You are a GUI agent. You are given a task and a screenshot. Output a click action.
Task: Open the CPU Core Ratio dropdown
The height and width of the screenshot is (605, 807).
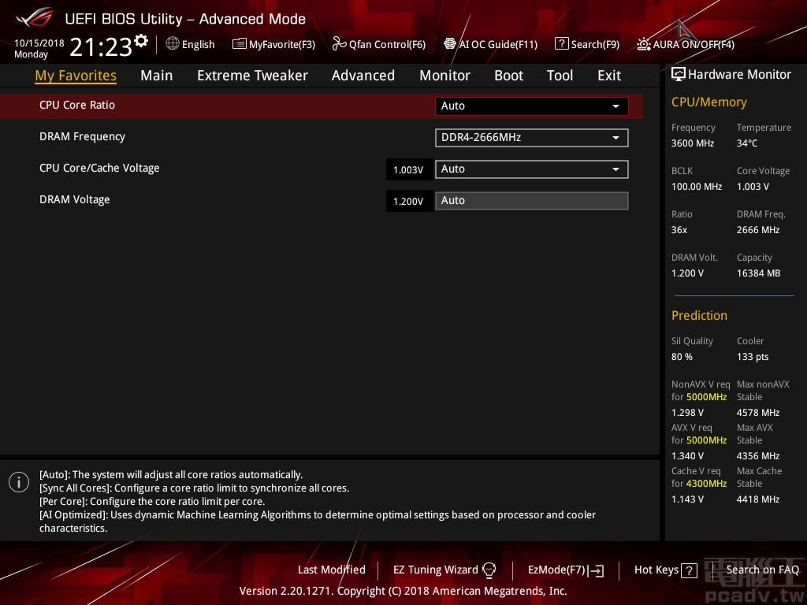click(x=531, y=106)
